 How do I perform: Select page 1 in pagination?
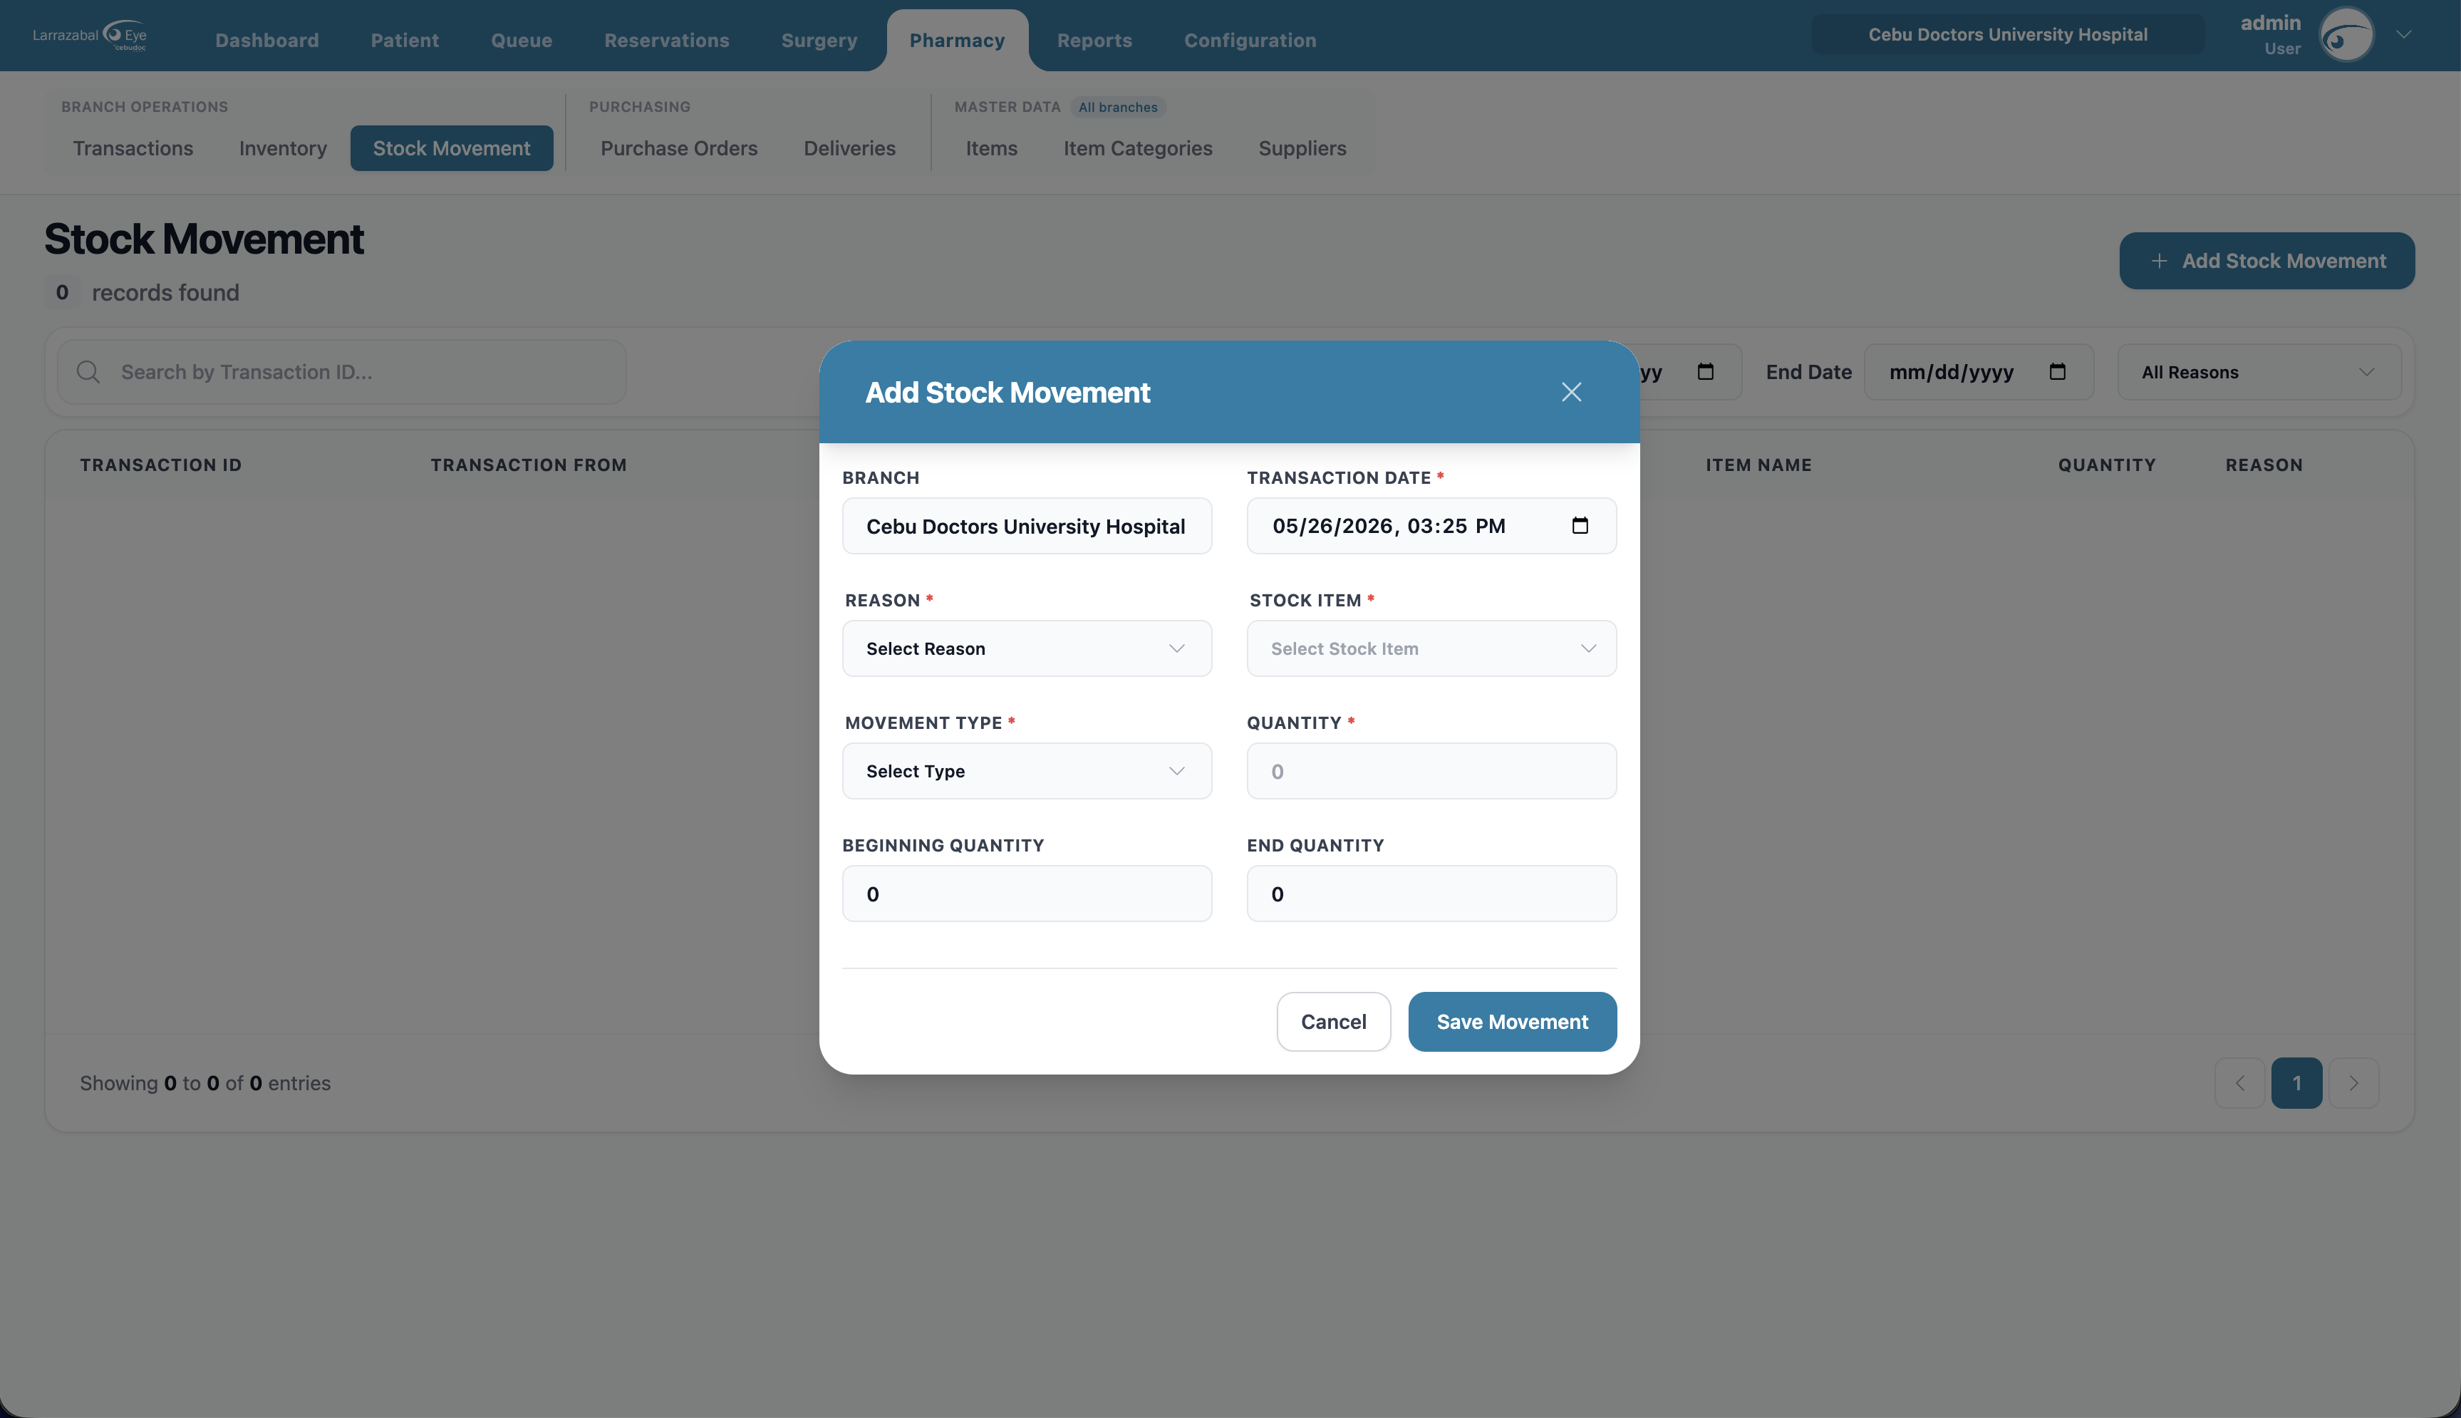coord(2296,1083)
